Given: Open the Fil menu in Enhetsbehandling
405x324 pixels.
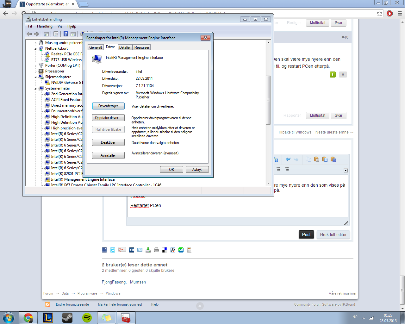Looking at the screenshot, I should [30, 26].
